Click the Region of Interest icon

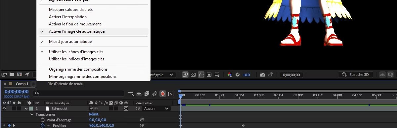(209, 75)
